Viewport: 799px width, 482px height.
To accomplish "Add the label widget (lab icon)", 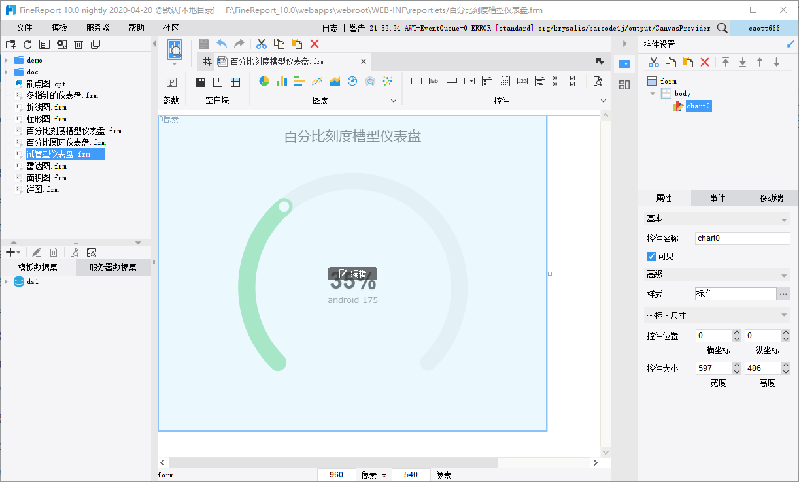I will tap(434, 82).
